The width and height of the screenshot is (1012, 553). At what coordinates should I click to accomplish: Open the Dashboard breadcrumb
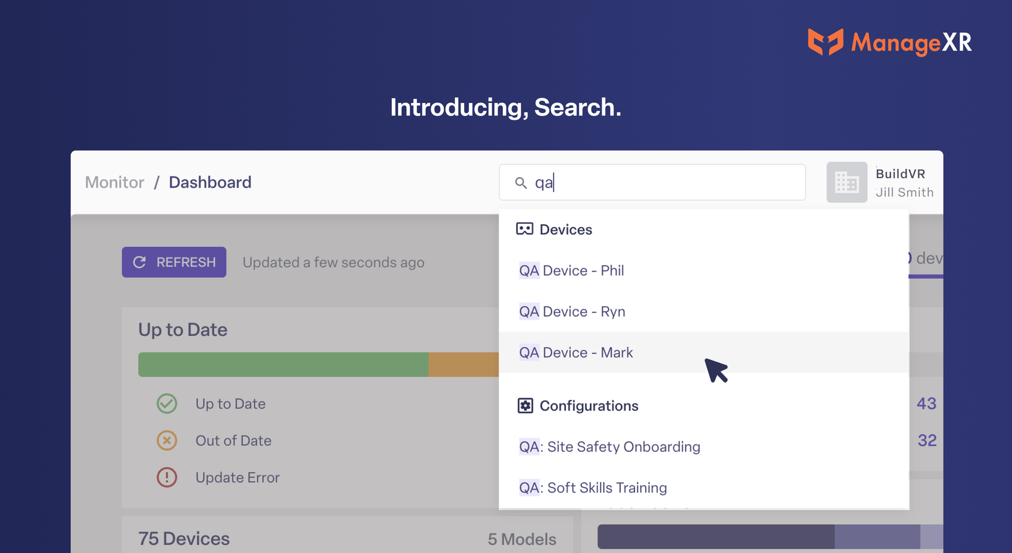(210, 182)
